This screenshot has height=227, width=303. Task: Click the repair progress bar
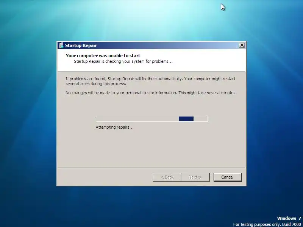152,119
